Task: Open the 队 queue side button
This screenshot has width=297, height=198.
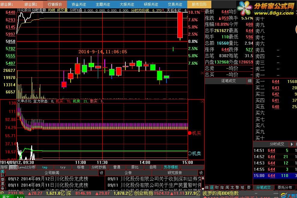Action: coord(2,176)
